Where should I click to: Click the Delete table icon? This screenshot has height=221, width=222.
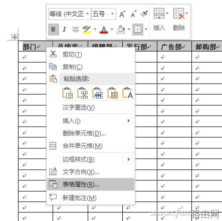[x=179, y=13]
